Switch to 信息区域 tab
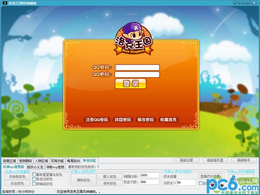Screen dimensions: 260x195 [10, 161]
